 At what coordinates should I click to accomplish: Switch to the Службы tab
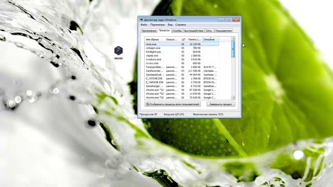click(x=177, y=31)
